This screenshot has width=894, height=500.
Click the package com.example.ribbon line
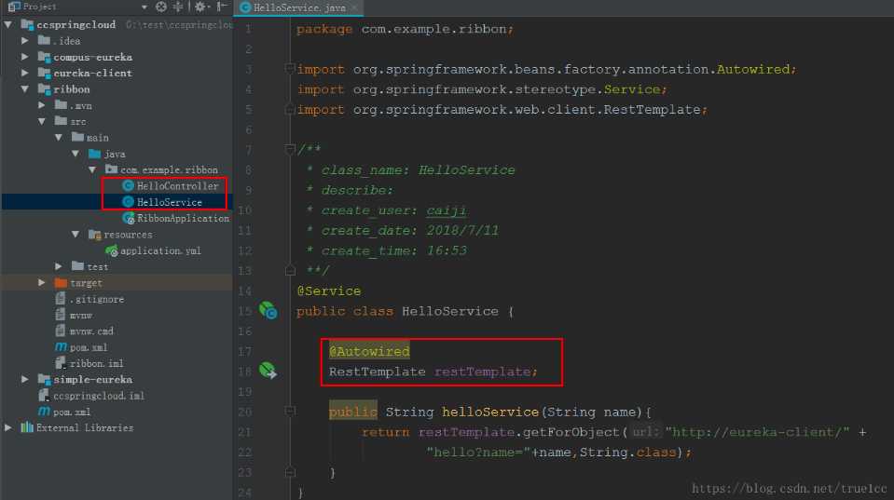tap(405, 29)
